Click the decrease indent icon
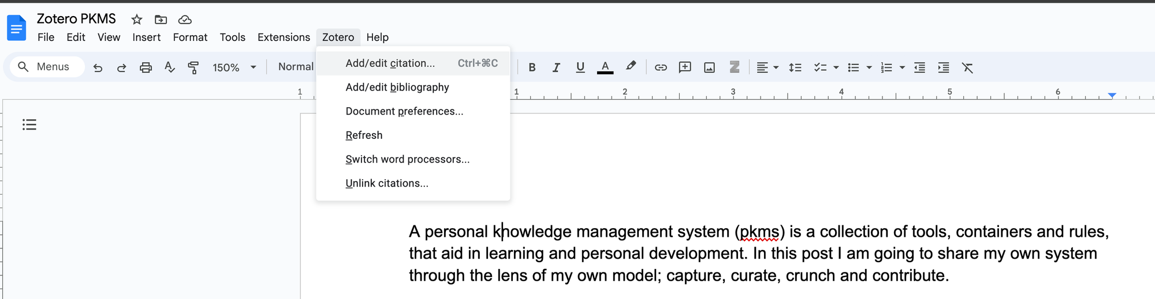This screenshot has height=299, width=1155. coord(919,67)
